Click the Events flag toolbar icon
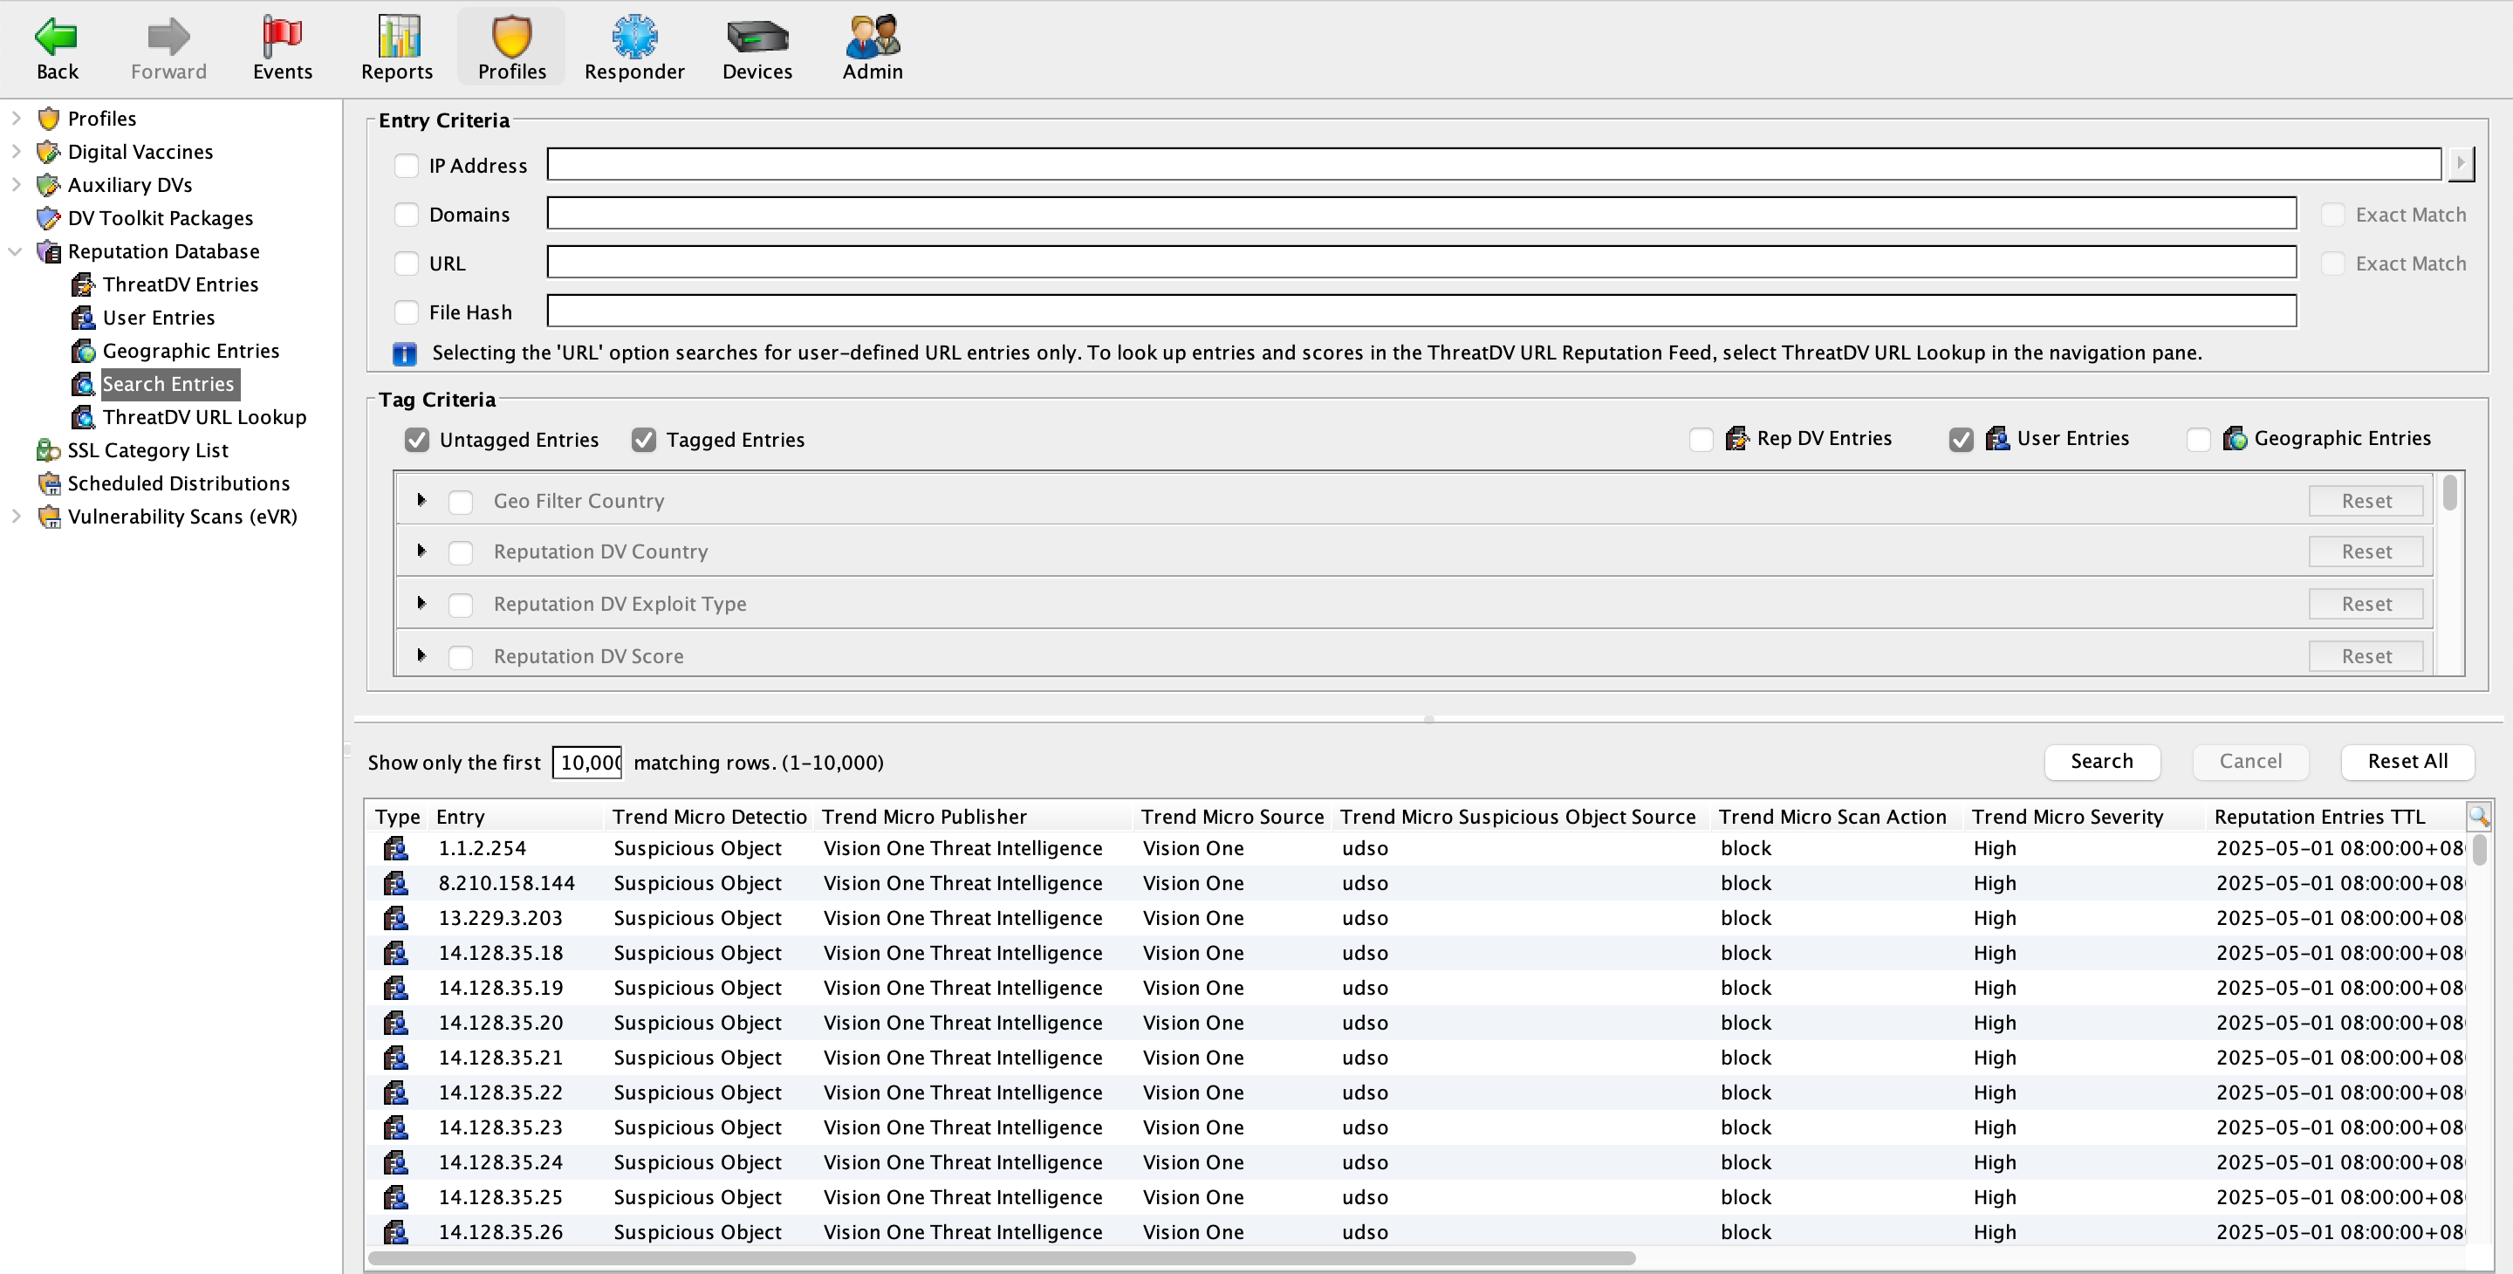 click(x=282, y=37)
